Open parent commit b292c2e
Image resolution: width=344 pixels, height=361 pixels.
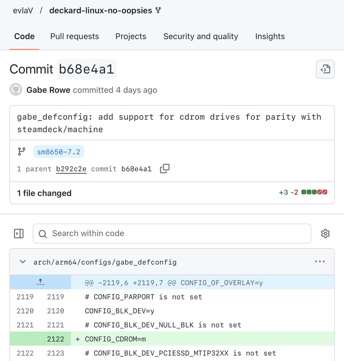tap(71, 169)
